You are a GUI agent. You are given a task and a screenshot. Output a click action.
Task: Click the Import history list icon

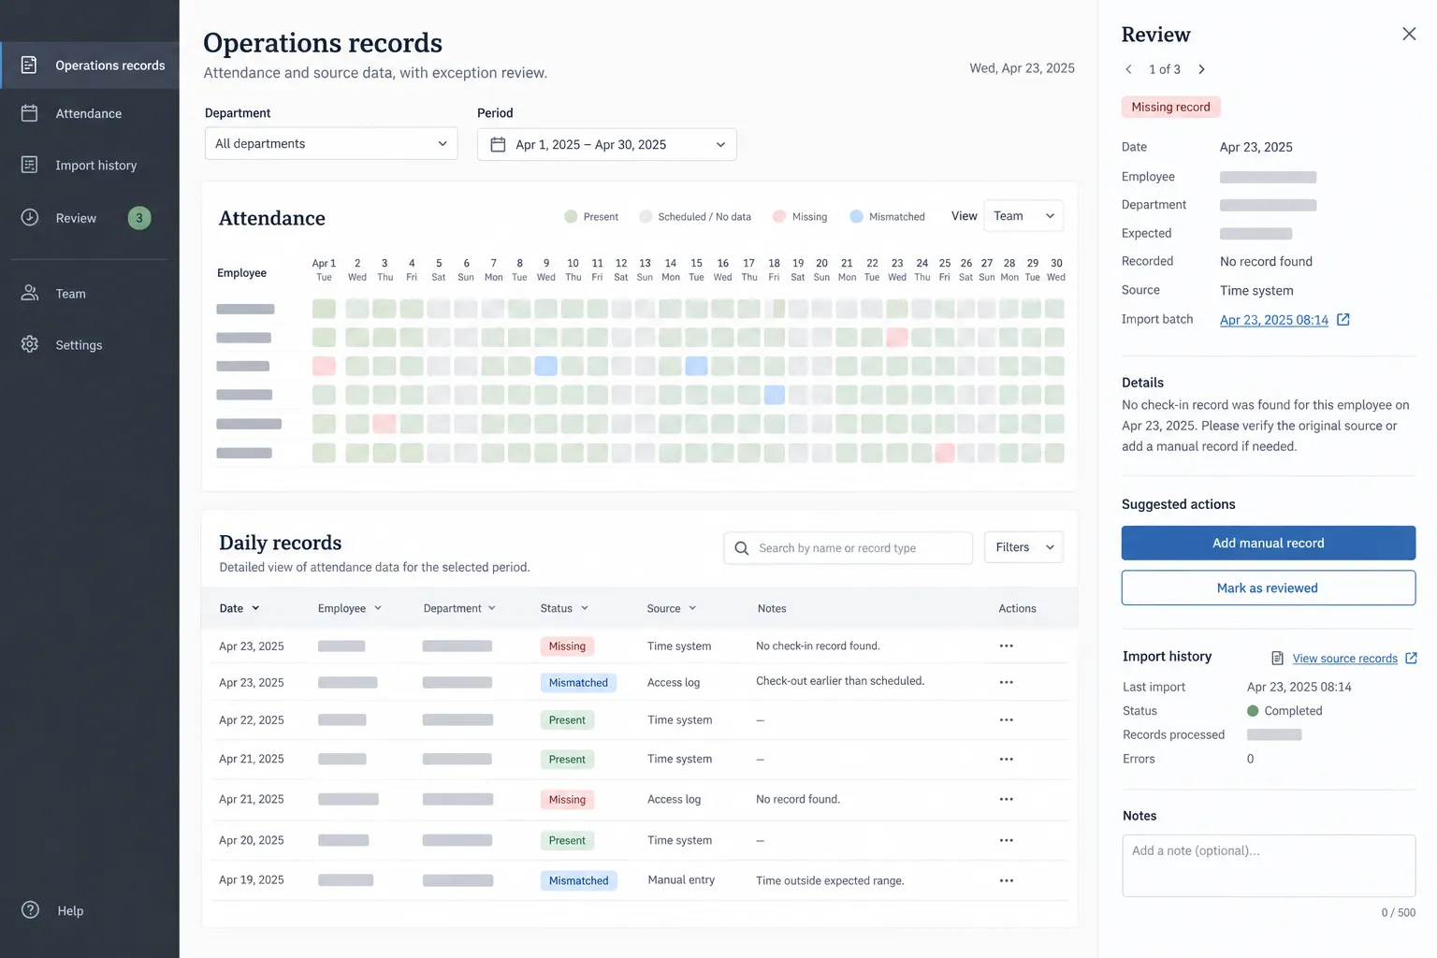coord(29,165)
